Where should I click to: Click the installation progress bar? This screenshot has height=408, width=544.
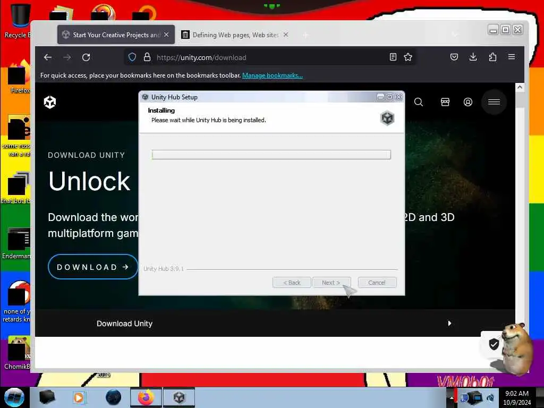click(x=271, y=155)
